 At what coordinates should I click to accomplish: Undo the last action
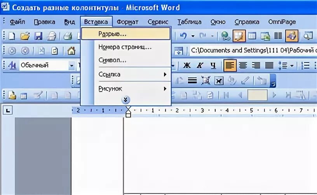tap(184, 36)
